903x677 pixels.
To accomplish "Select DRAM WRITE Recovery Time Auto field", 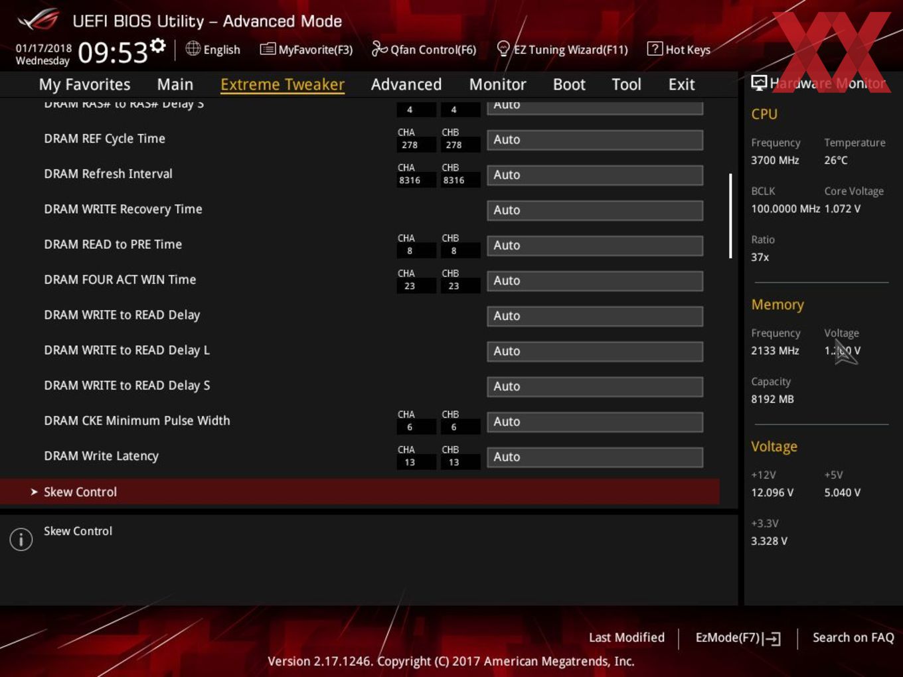I will (x=595, y=210).
